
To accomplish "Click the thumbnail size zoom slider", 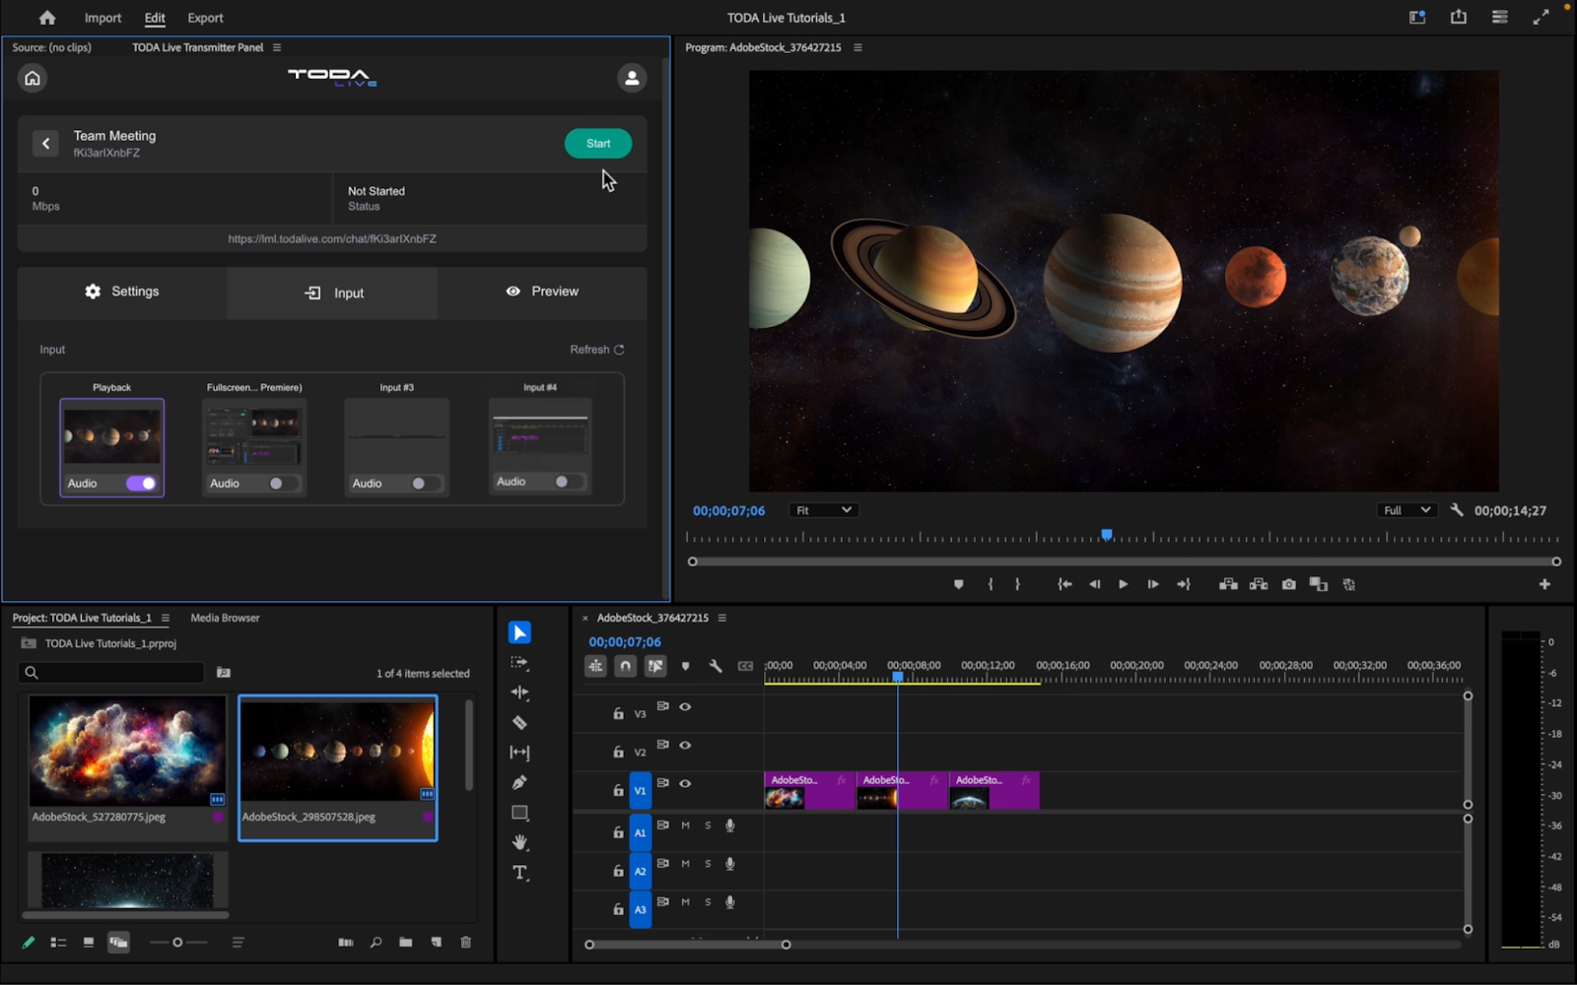I will tap(177, 943).
